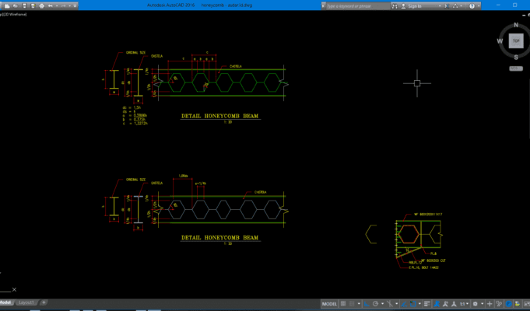This screenshot has width=530, height=311.
Task: Click the MODEL space button in status bar
Action: pyautogui.click(x=330, y=304)
